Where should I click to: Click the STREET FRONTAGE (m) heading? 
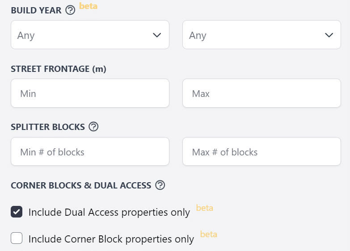tap(59, 69)
